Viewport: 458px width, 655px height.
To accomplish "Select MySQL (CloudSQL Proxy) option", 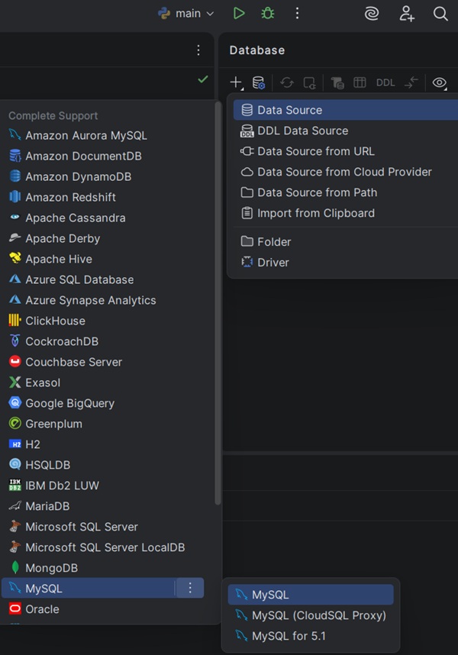I will (318, 615).
